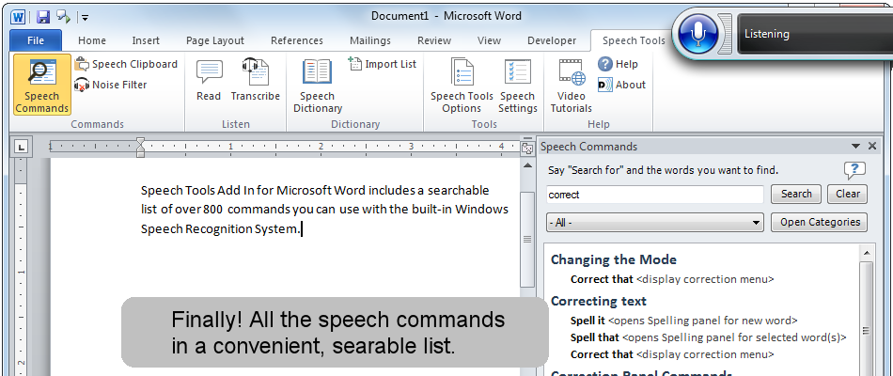
Task: Click after 'Speech Recognition System.' in document
Action: pos(302,229)
